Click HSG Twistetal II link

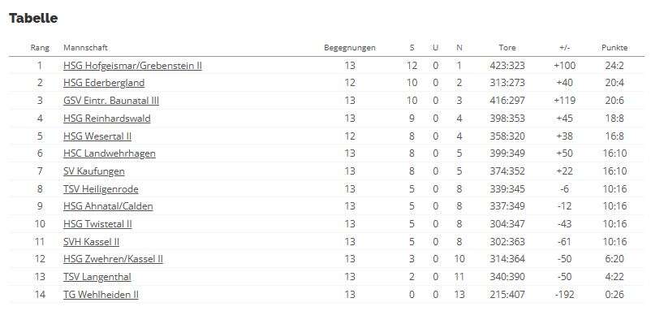coord(97,224)
